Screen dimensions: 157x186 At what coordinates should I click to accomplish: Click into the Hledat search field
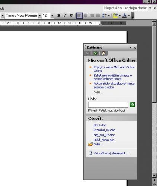click(x=108, y=105)
